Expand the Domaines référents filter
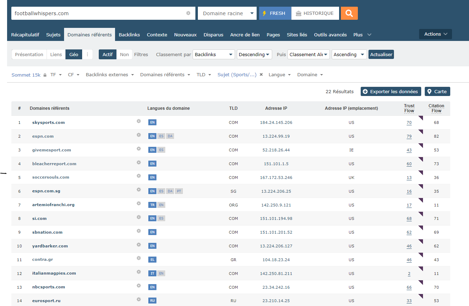 point(165,75)
